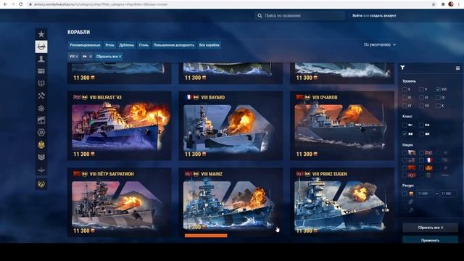The width and height of the screenshot is (464, 261).
Task: Open the round gold emblem at sidebar bottom
Action: point(41,184)
